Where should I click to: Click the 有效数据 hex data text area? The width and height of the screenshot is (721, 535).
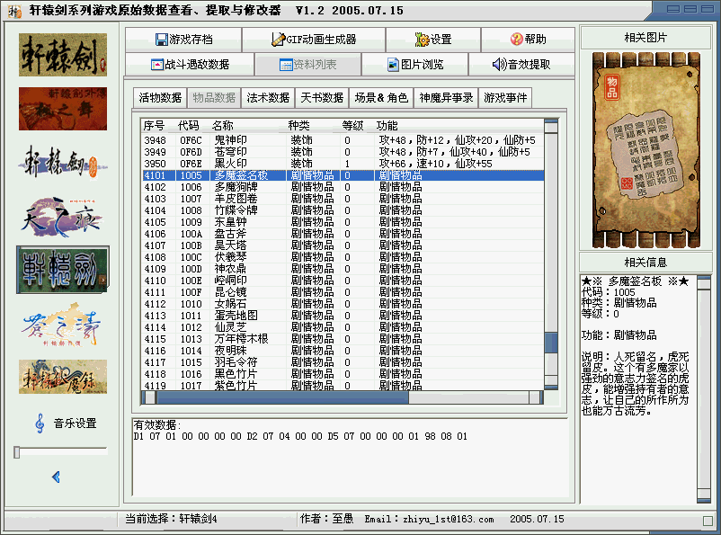pyautogui.click(x=350, y=457)
